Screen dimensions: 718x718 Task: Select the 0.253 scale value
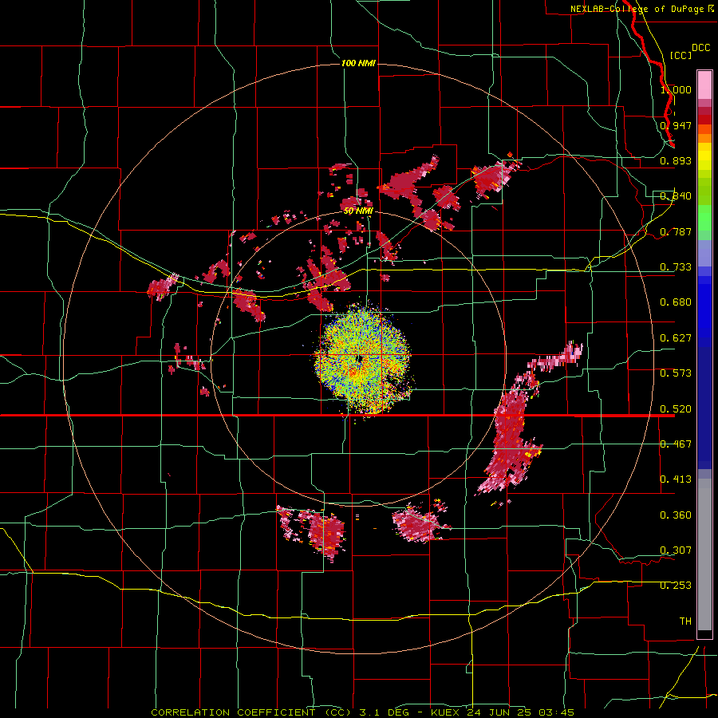[x=676, y=586]
